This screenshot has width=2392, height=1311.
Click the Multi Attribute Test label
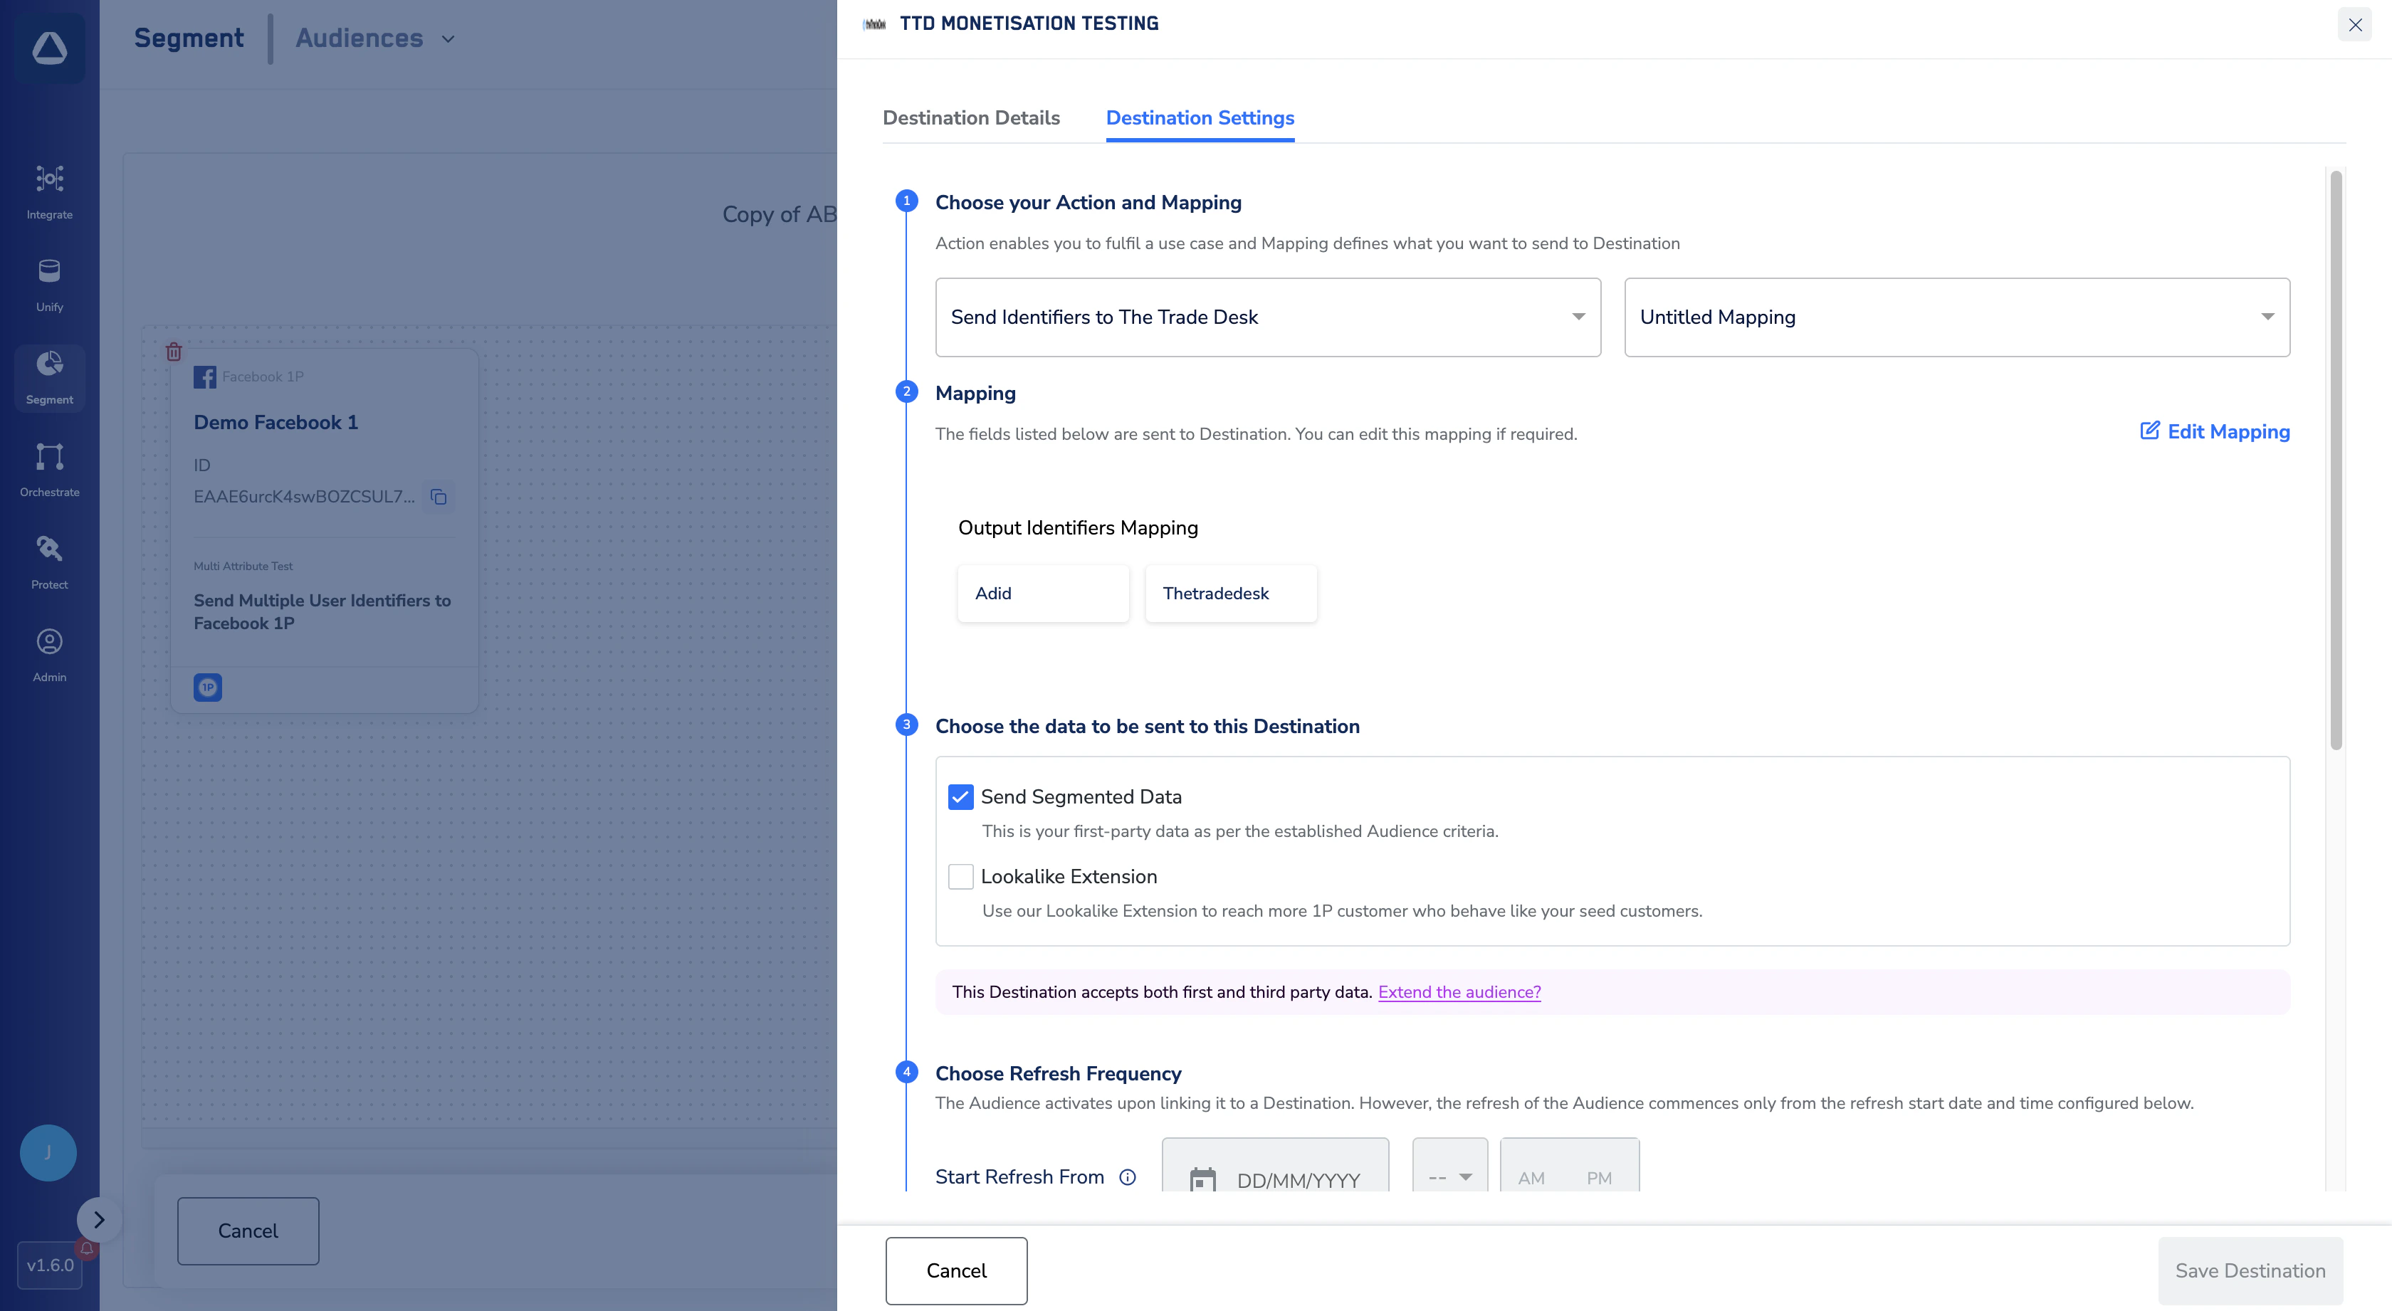242,567
